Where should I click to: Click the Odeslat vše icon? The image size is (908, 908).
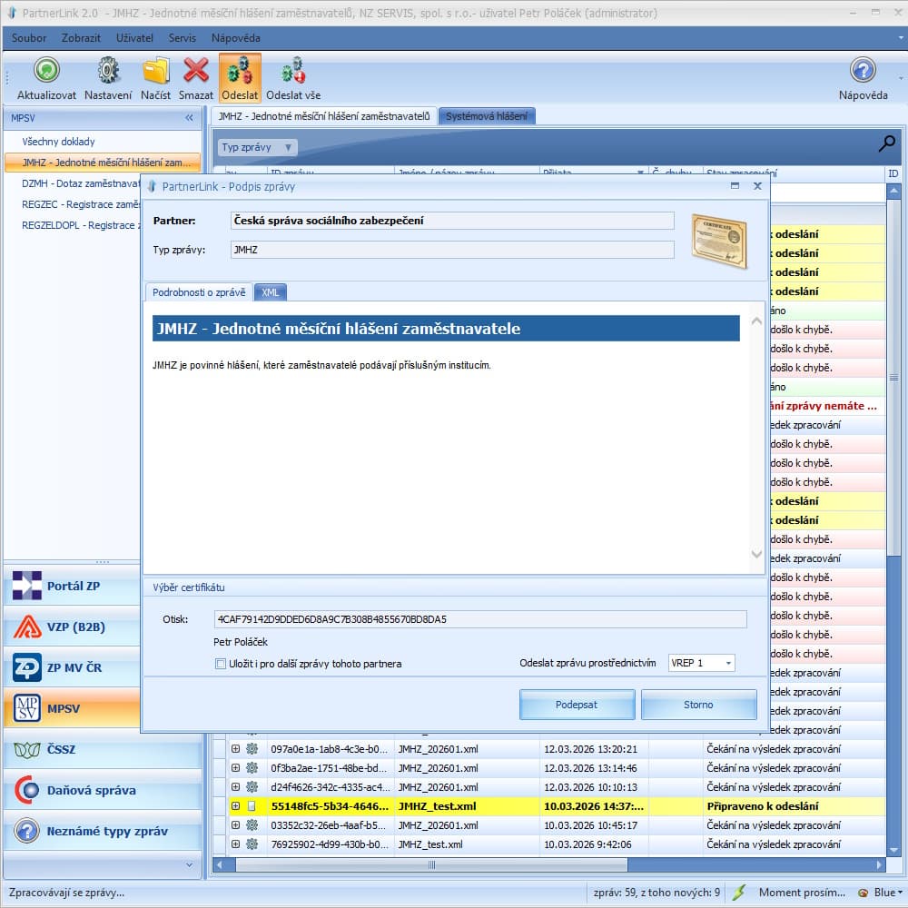coord(293,70)
